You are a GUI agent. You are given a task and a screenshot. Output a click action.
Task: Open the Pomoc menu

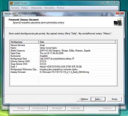61,8
